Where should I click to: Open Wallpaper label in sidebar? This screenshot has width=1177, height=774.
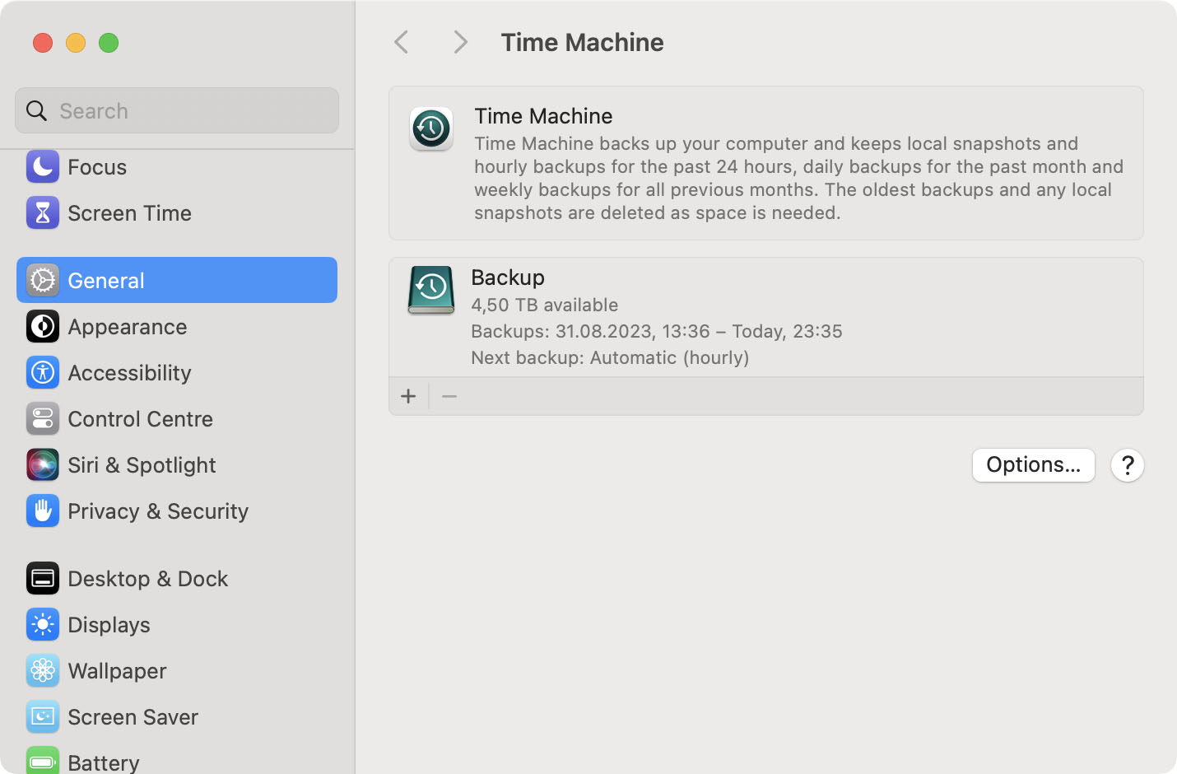pos(117,671)
